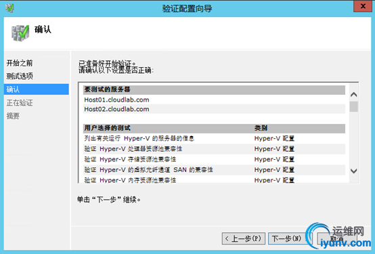
Task: Go to the 开始之前 step
Action: 20,63
